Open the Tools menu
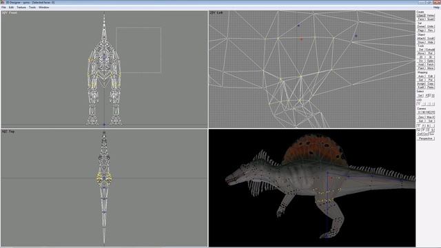Screen dimensions: 441x248 [32, 8]
